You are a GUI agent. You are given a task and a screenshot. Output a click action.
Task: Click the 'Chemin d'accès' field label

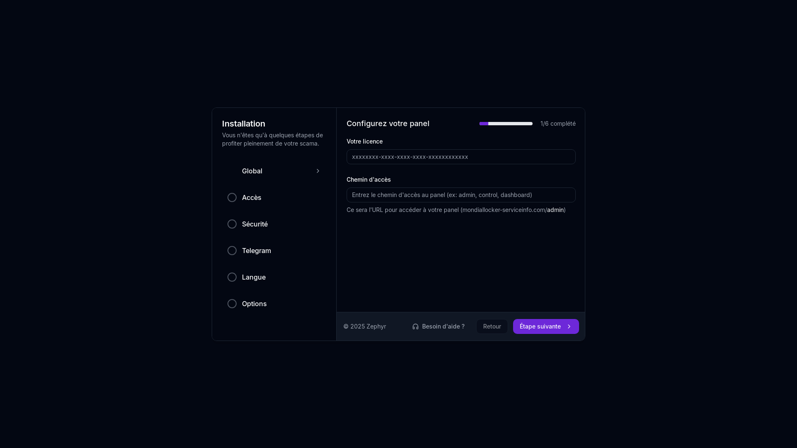(x=369, y=180)
